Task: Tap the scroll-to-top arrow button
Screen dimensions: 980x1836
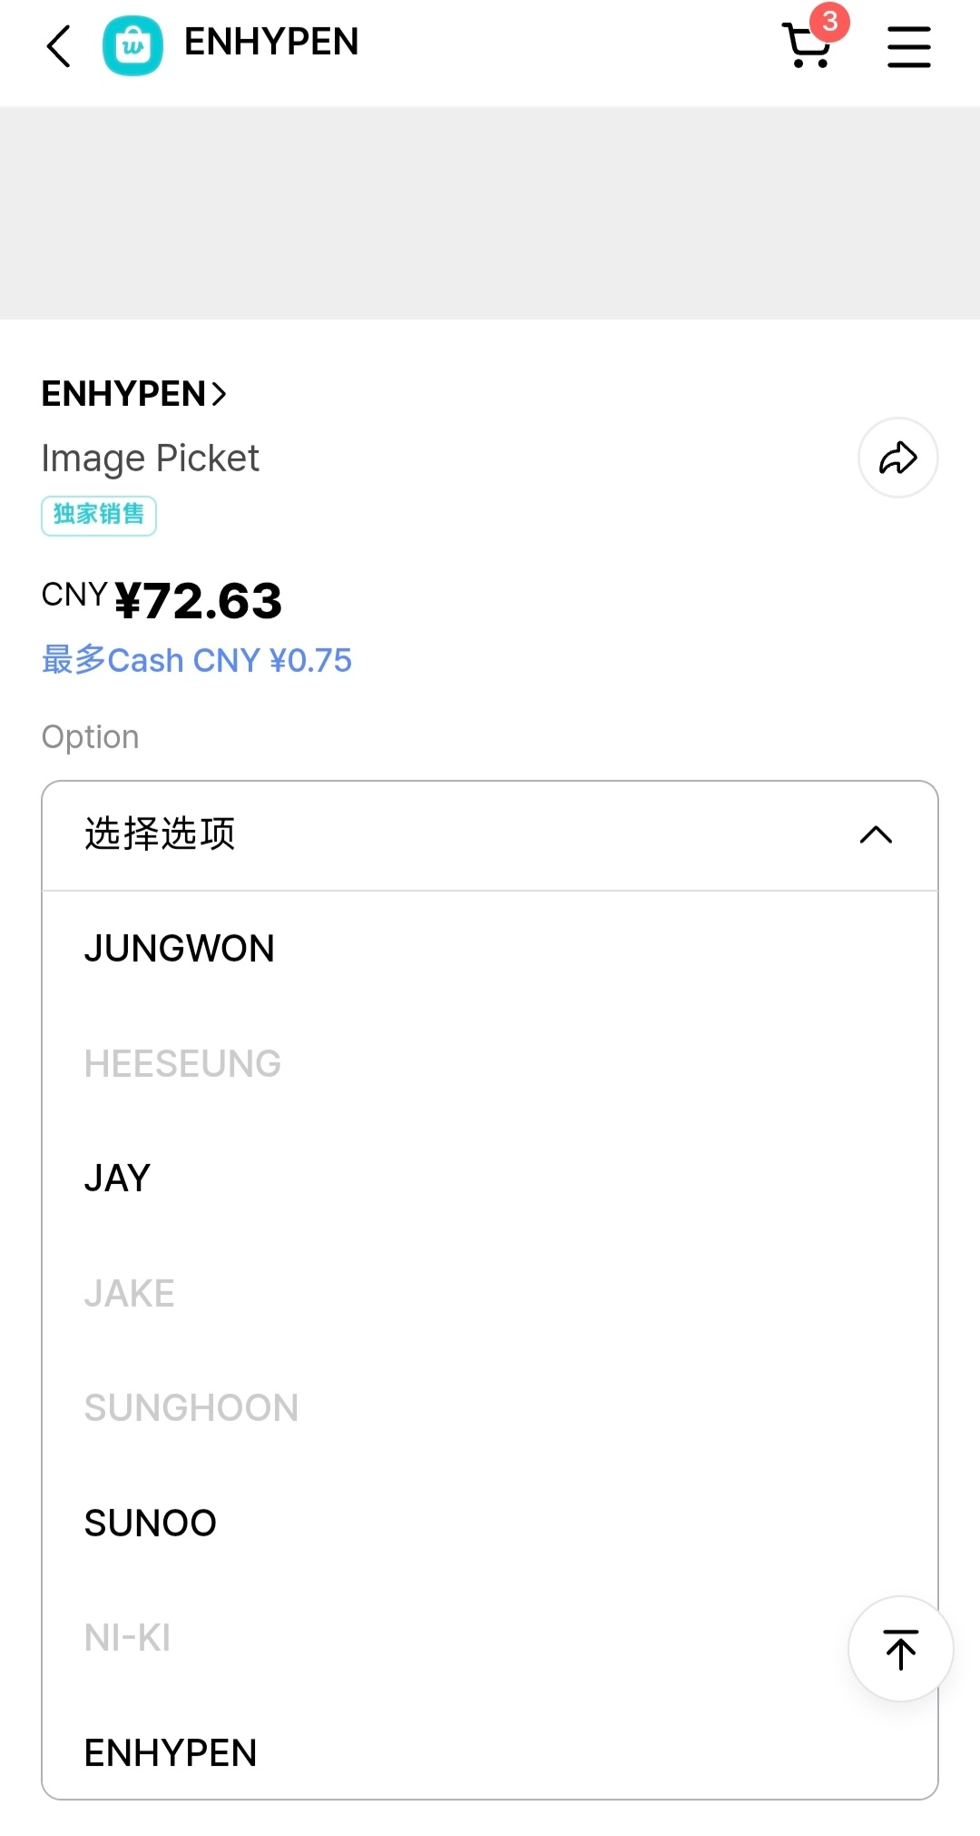Action: (900, 1648)
